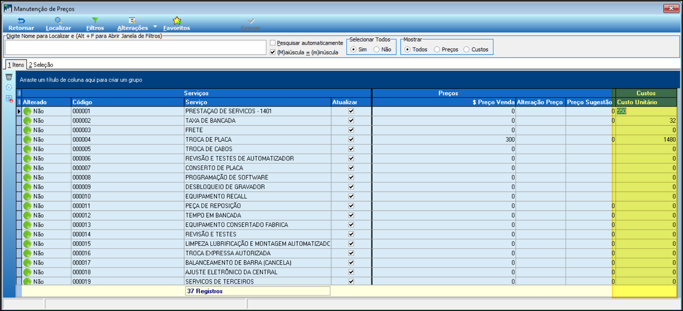
Task: Click the column chooser icon beside Alterado header
Action: (19, 102)
